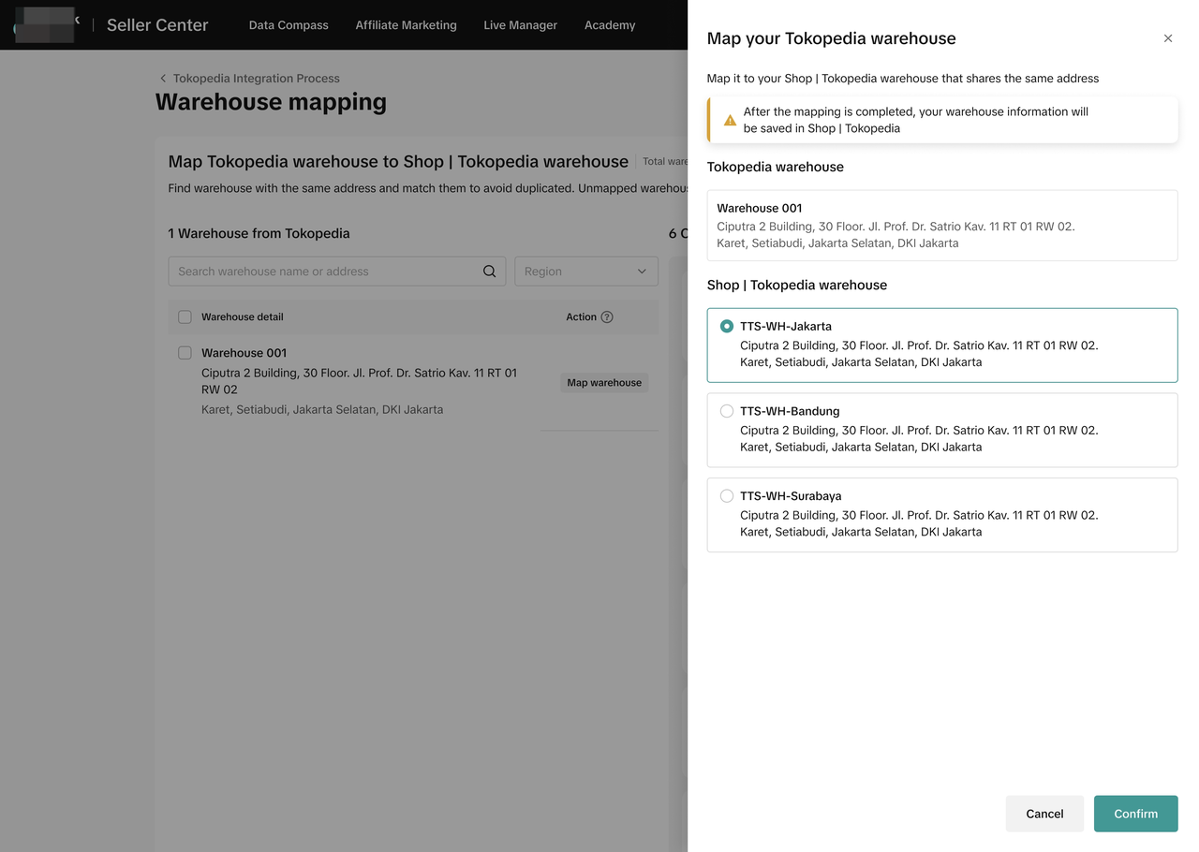Click the Seller Center logo
The image size is (1199, 852).
coord(45,25)
